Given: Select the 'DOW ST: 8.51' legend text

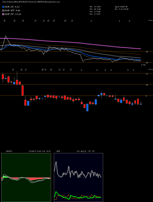Looking at the screenshot, I should click(12, 7).
